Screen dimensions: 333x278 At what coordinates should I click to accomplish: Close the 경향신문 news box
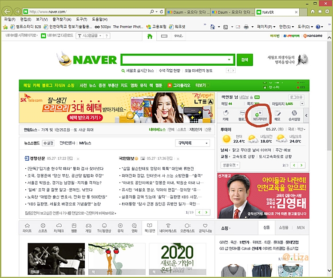[78, 159]
